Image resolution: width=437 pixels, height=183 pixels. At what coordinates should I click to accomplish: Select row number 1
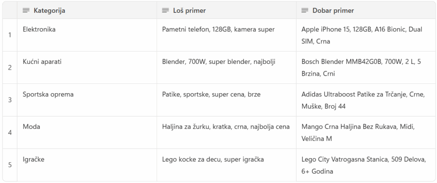coord(10,35)
